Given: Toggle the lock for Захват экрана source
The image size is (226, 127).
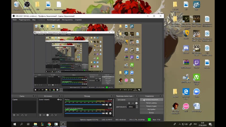Looking at the screenshot, I should click(61, 100).
